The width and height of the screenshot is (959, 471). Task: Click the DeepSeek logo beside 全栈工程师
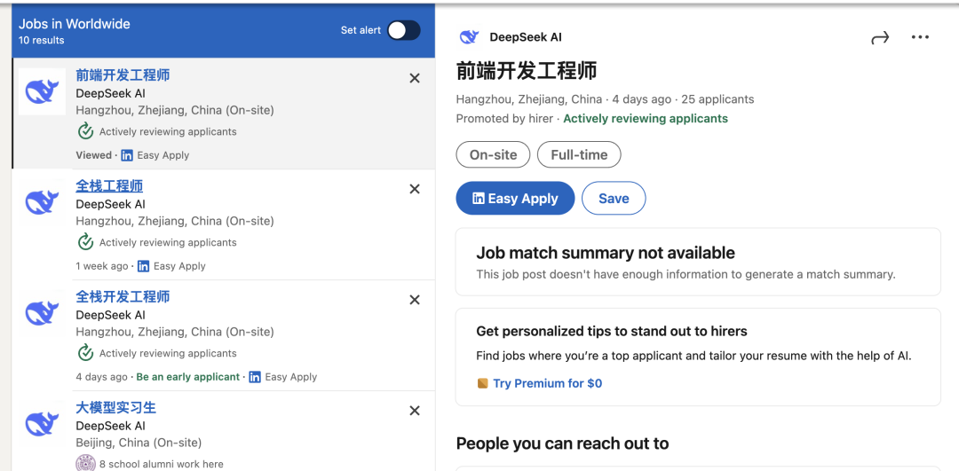coord(42,202)
